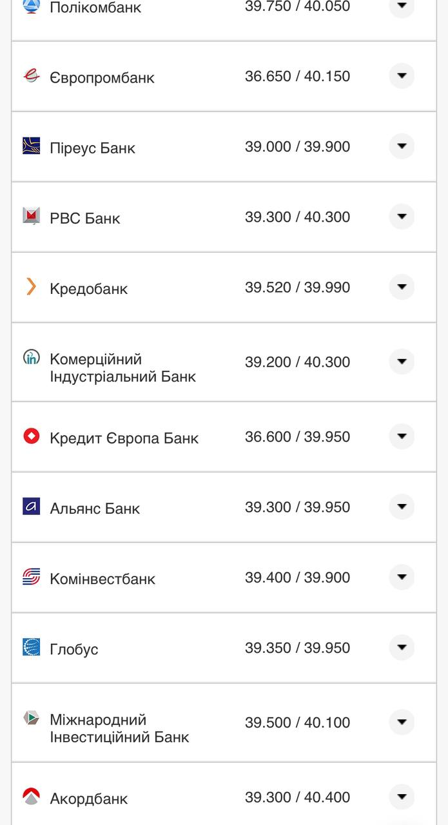Click the Кредит Європа Банк red logo

point(31,436)
